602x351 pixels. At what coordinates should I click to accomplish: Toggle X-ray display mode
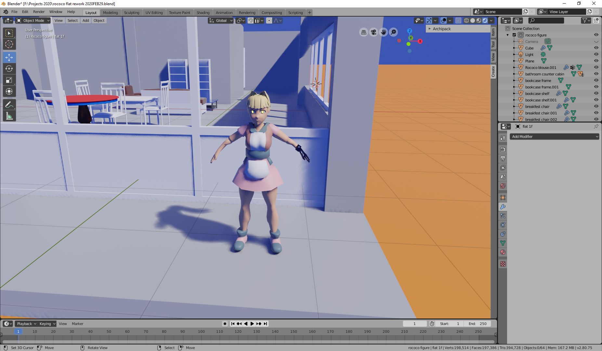coord(458,20)
